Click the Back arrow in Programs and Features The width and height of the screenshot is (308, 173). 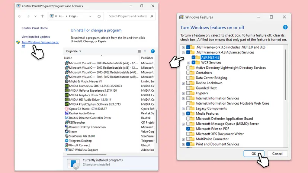20,16
